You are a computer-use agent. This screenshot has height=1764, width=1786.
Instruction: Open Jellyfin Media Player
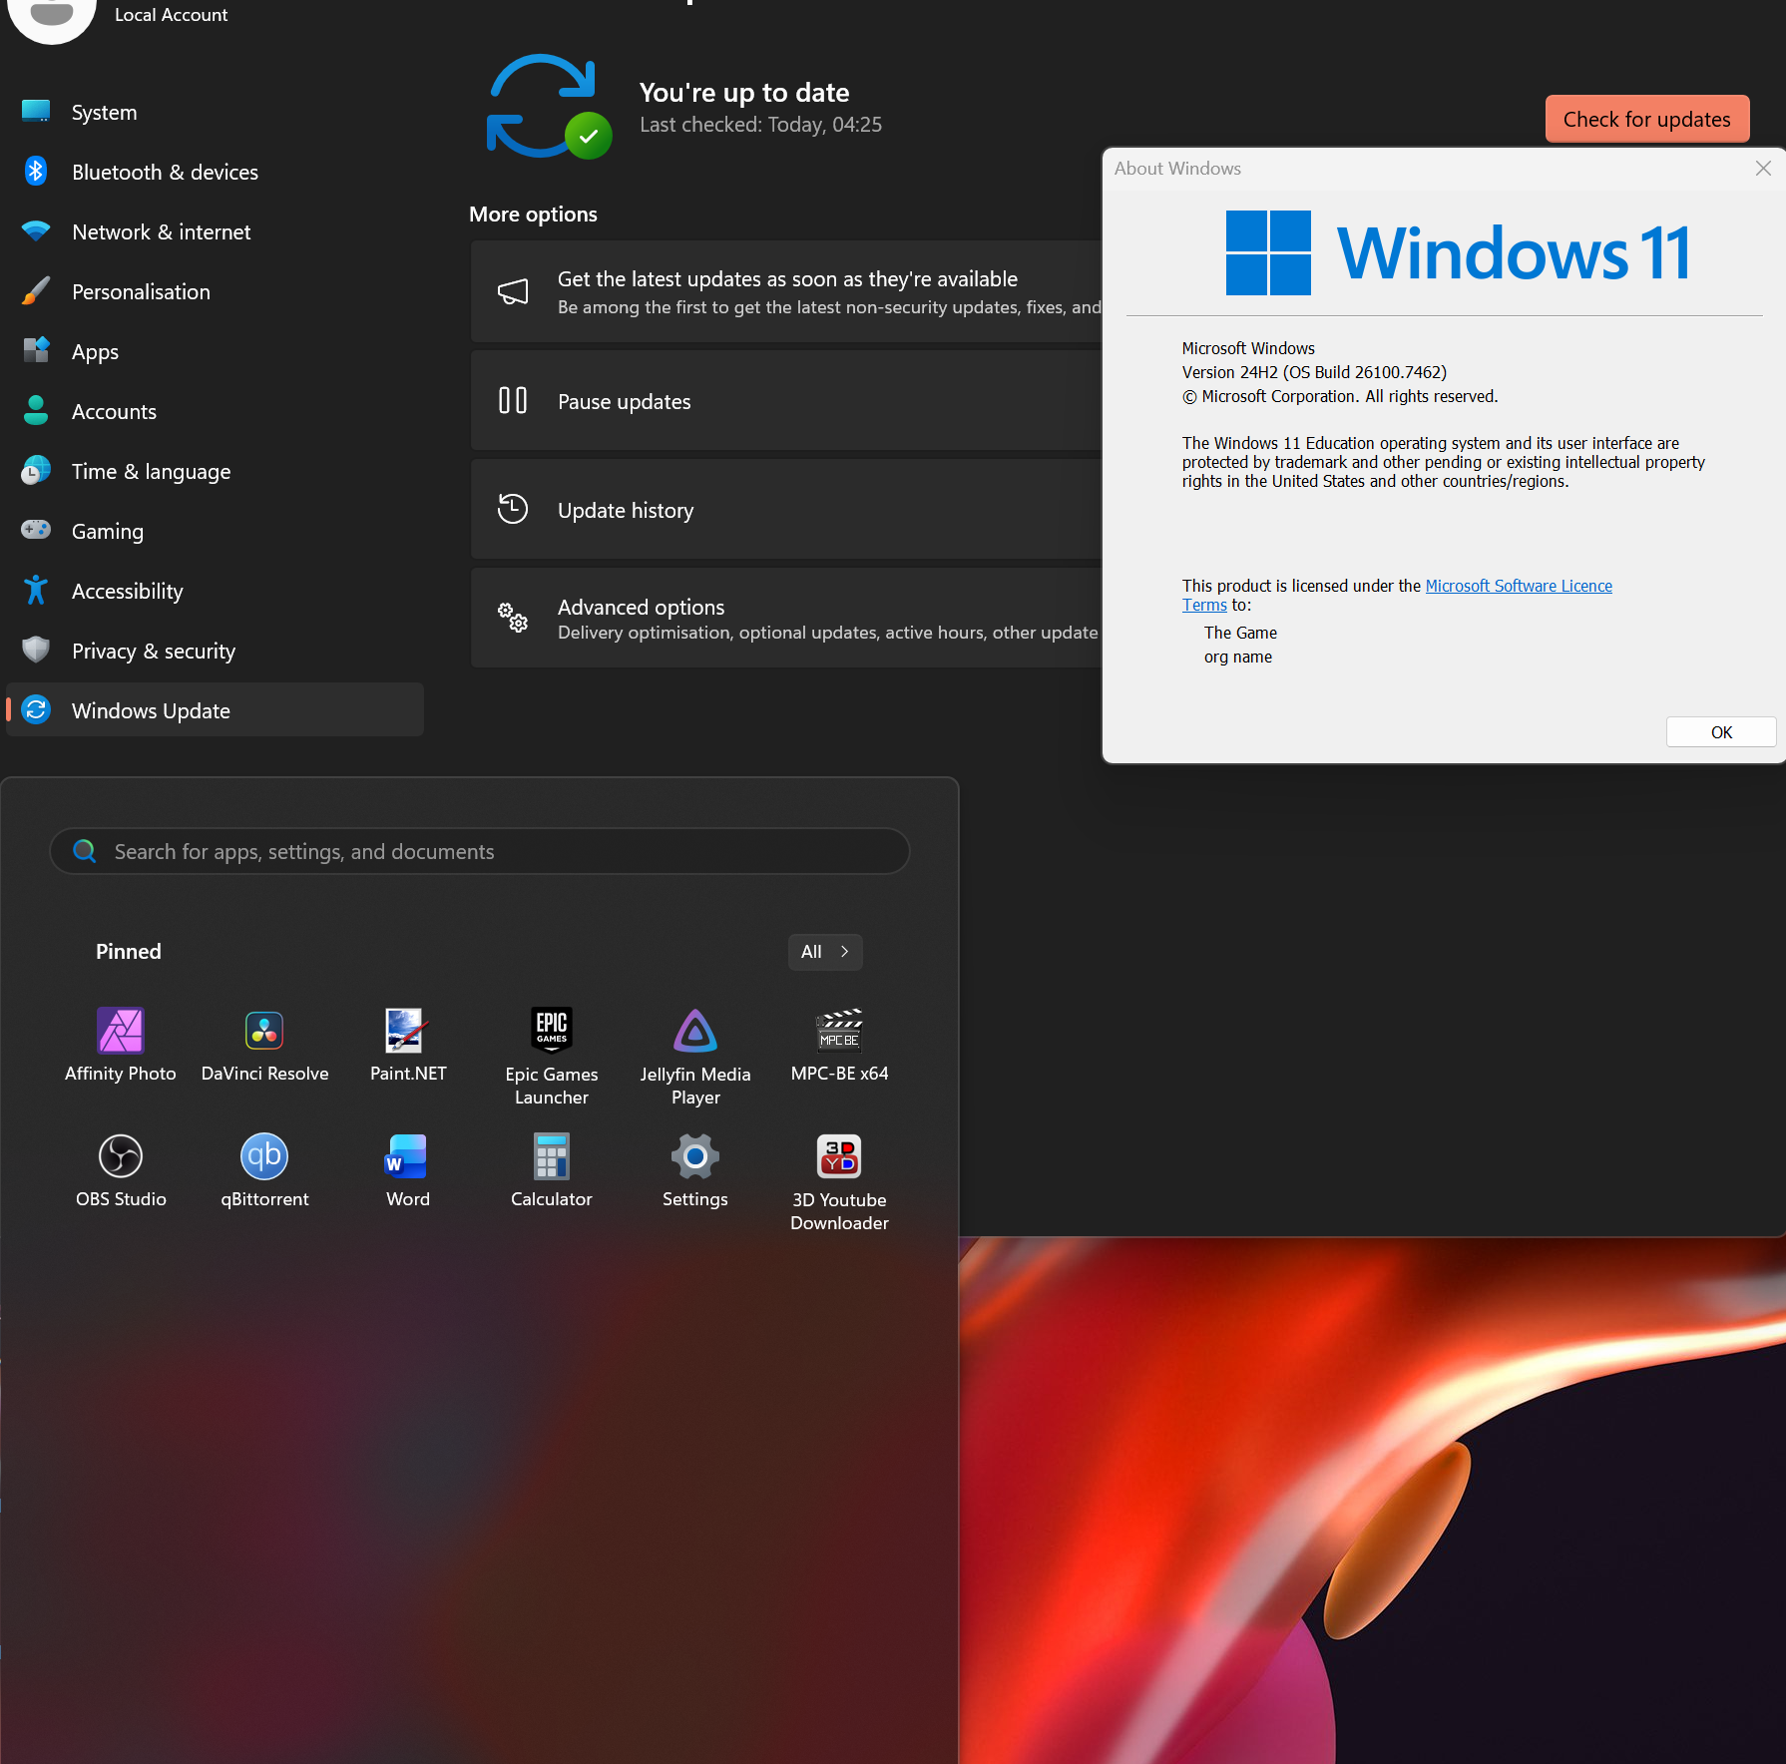695,1057
